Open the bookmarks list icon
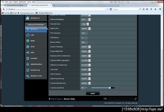The width and height of the screenshot is (164, 112). point(147,9)
